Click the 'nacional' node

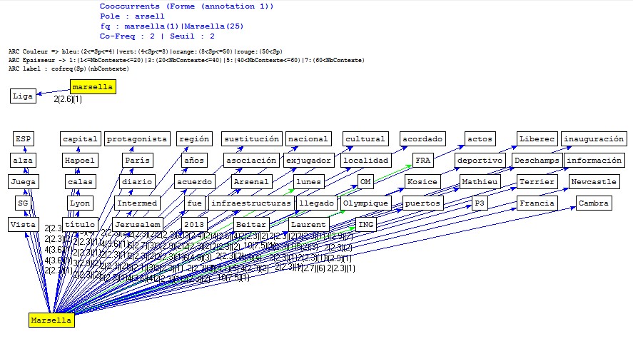[308, 139]
